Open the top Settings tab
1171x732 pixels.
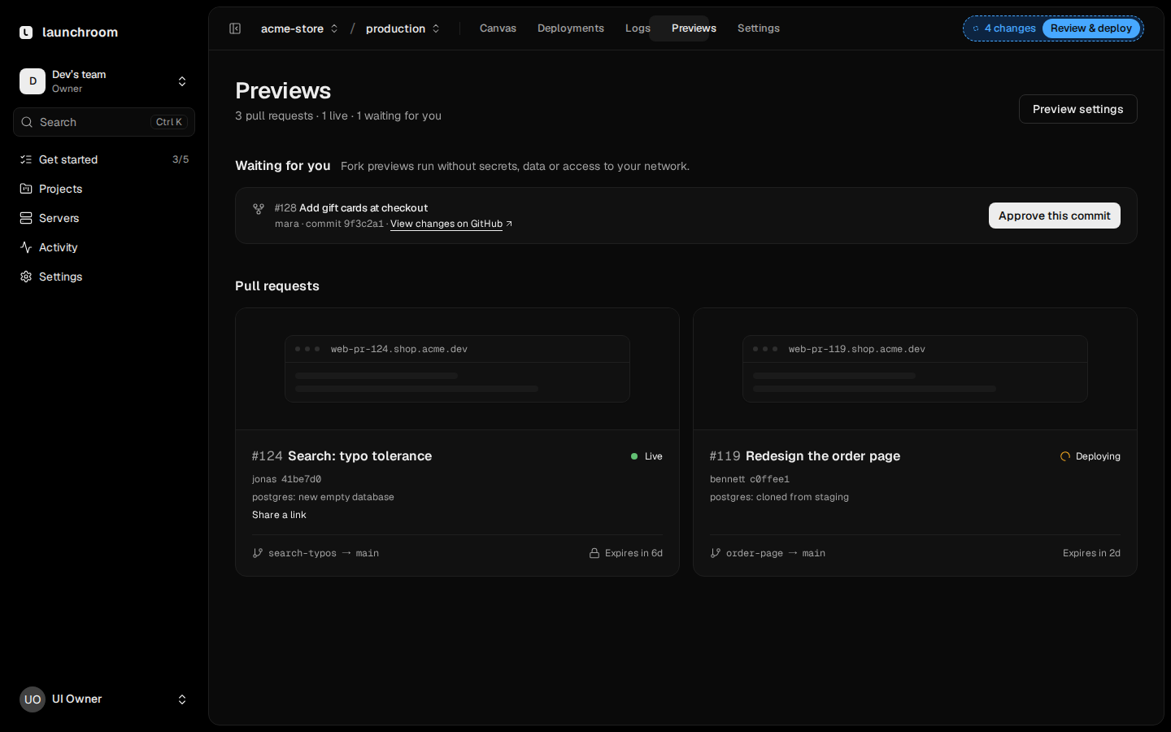click(759, 28)
